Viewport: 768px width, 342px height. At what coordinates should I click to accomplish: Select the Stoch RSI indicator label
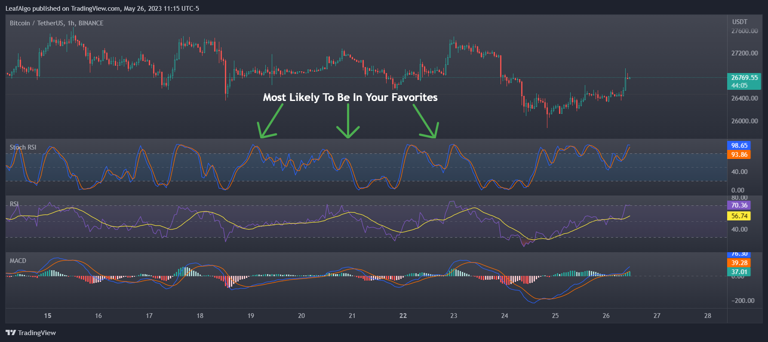pos(23,147)
